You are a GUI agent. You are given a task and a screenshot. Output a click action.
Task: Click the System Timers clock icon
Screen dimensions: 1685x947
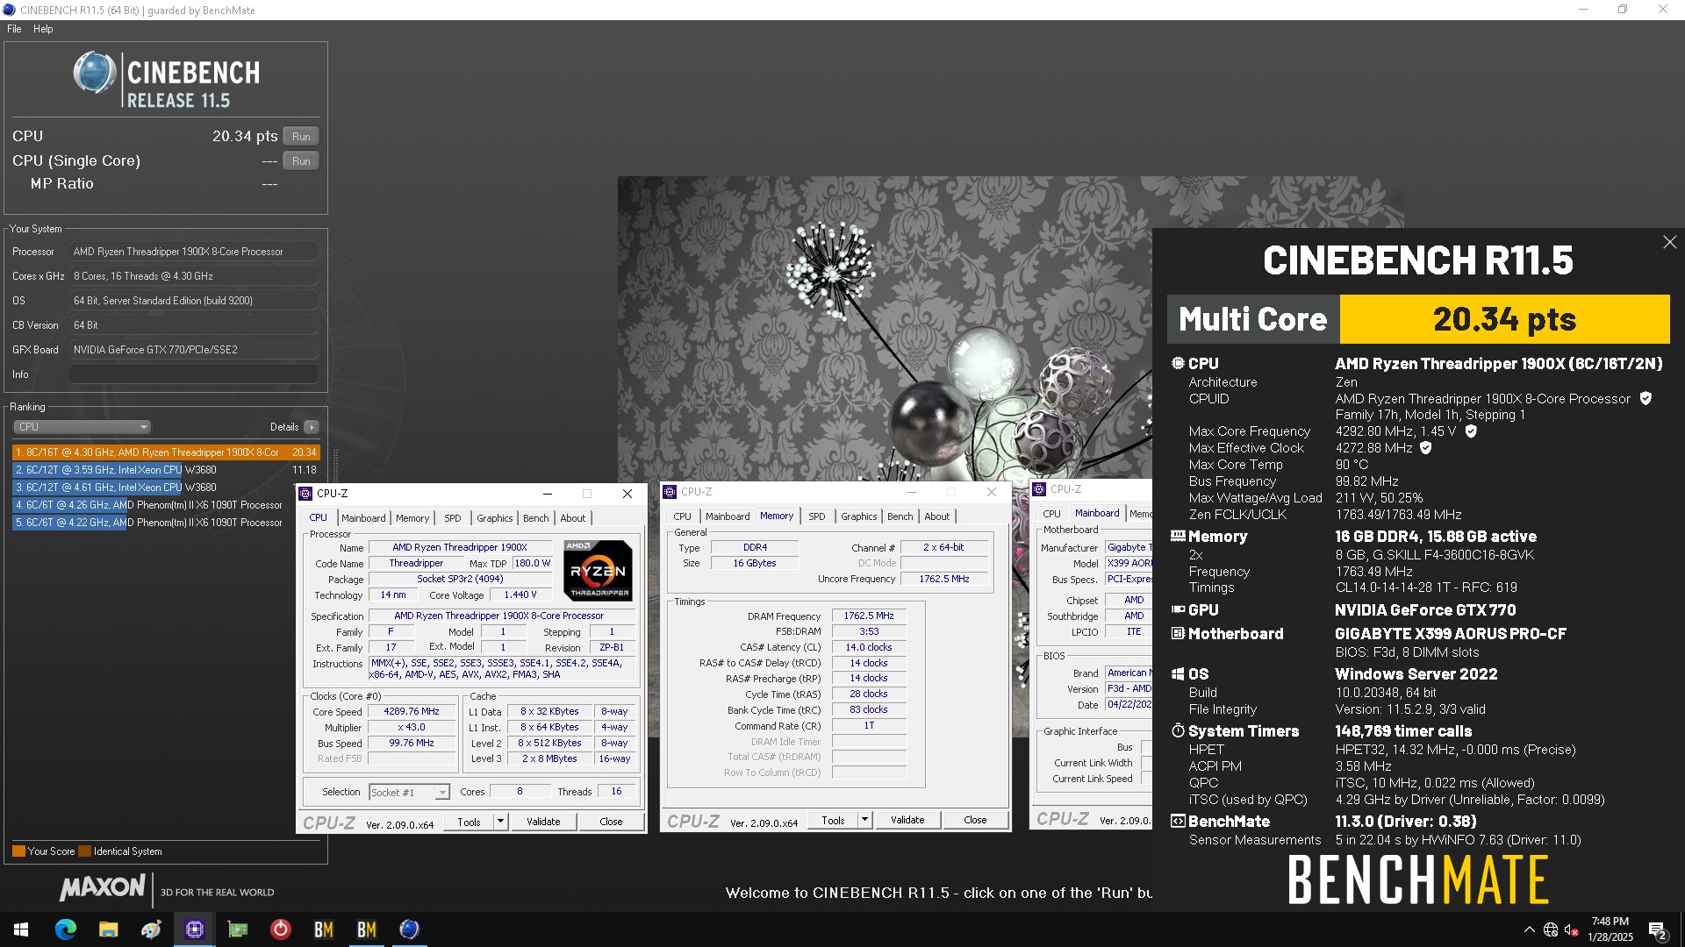[x=1178, y=730]
